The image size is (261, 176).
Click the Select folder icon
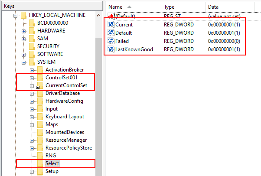[40, 163]
